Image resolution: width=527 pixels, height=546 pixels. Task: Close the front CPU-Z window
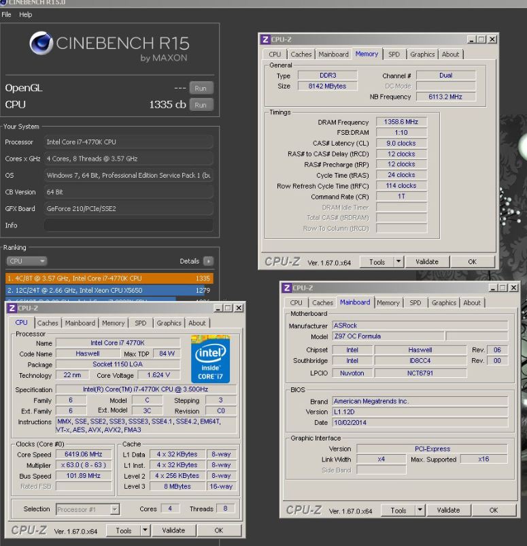tap(239, 308)
